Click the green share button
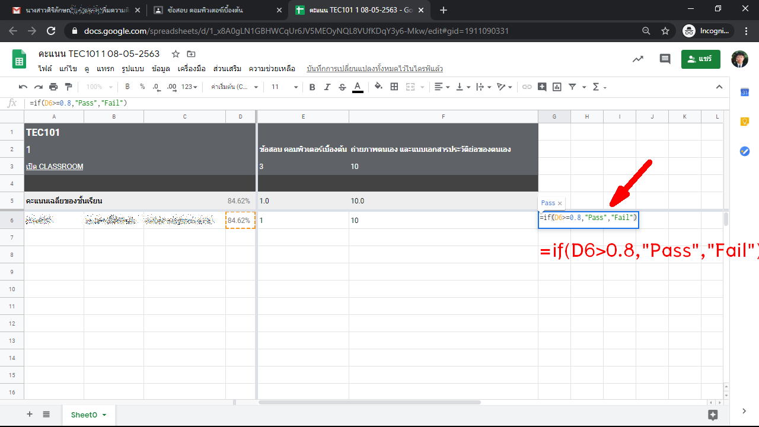This screenshot has width=759, height=427. pyautogui.click(x=700, y=59)
